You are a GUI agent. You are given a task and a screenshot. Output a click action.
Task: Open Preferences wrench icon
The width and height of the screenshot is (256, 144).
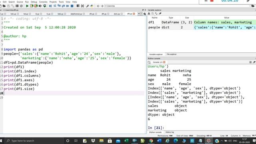point(87,6)
